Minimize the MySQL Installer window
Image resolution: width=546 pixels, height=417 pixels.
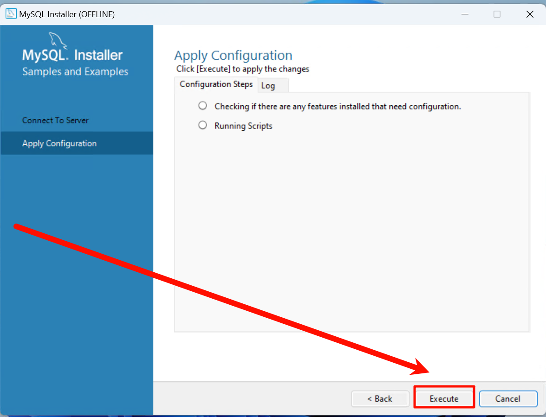click(x=465, y=14)
